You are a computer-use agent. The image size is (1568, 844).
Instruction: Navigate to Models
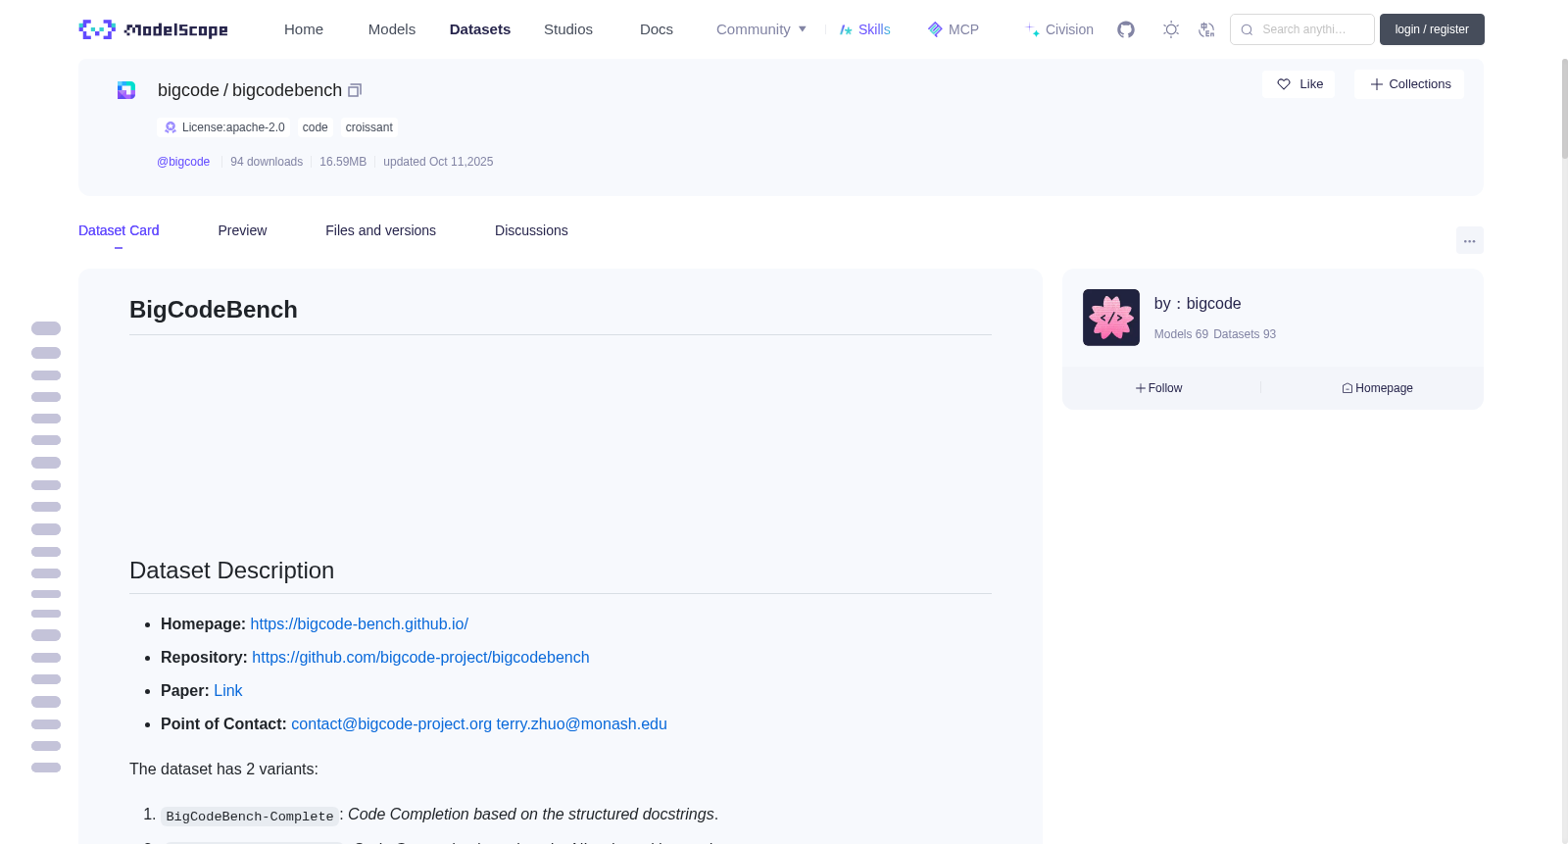click(x=392, y=29)
